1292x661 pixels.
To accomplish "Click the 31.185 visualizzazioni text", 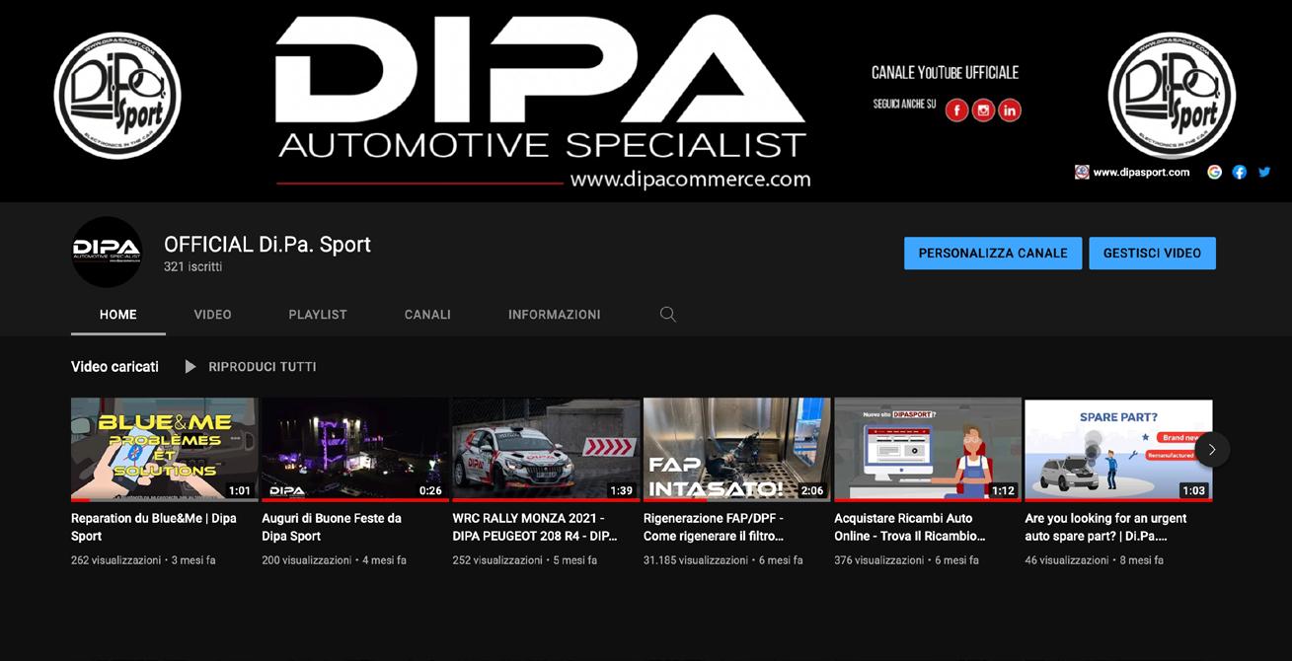I will coord(696,560).
